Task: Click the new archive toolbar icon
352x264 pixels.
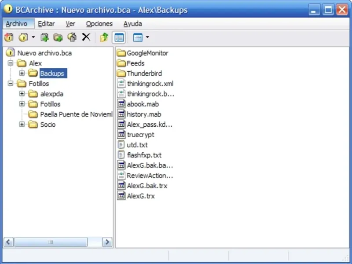Action: point(9,37)
